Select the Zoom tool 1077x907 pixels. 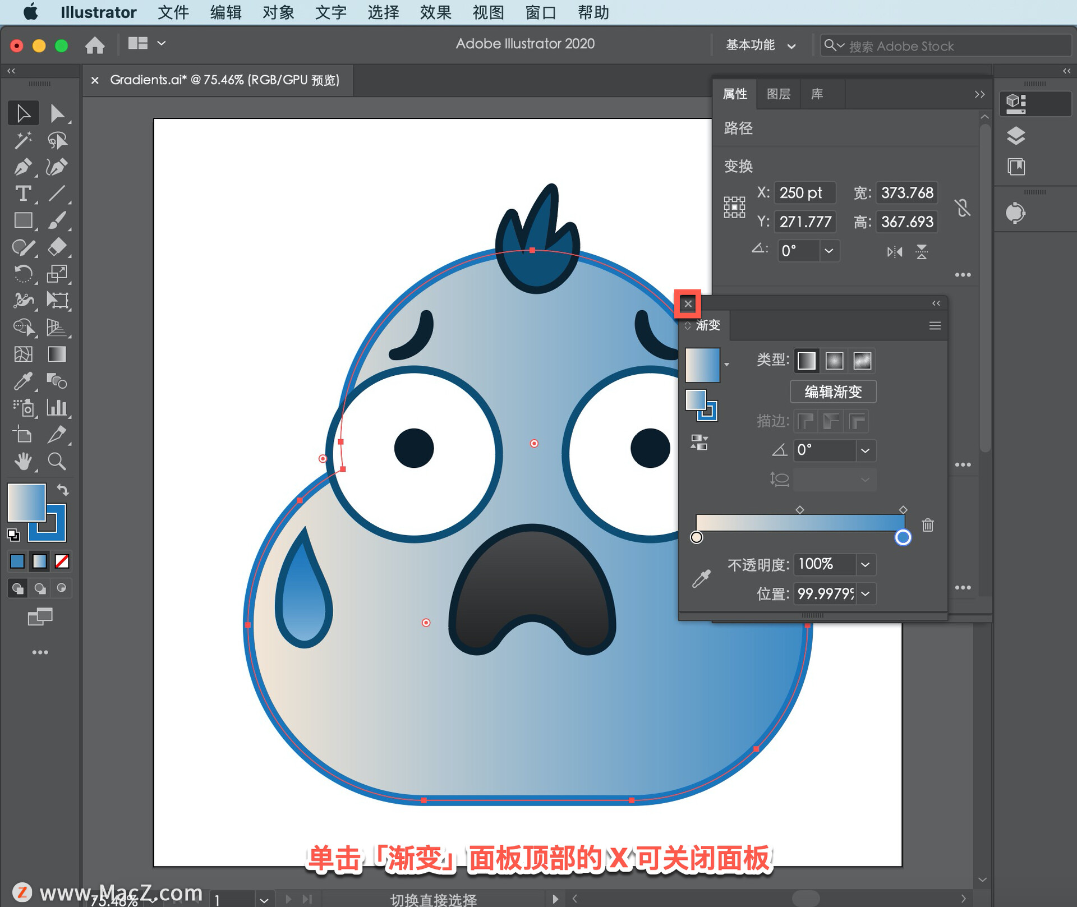click(57, 462)
